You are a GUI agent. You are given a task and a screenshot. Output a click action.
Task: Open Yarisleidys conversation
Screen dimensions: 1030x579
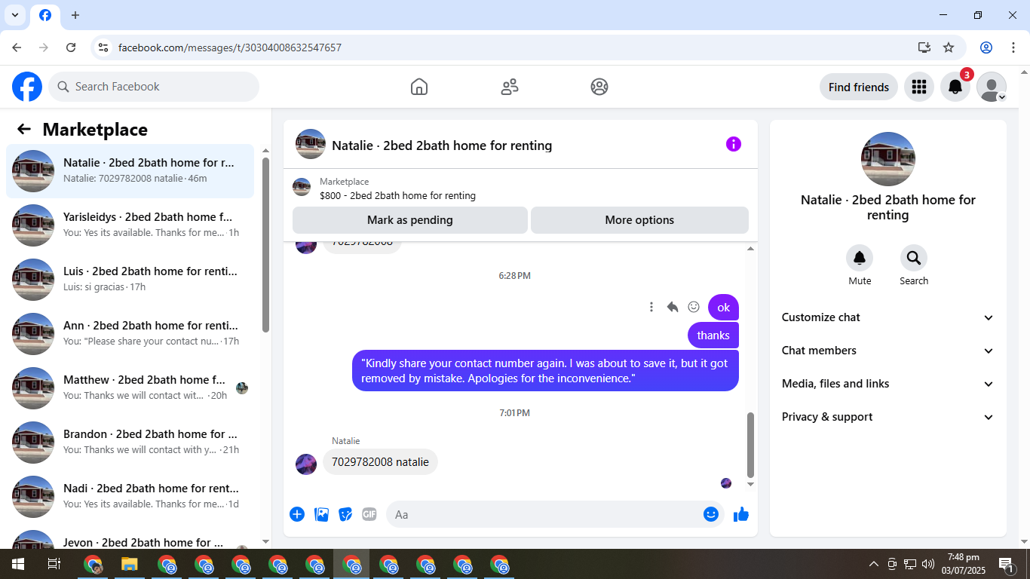point(130,225)
